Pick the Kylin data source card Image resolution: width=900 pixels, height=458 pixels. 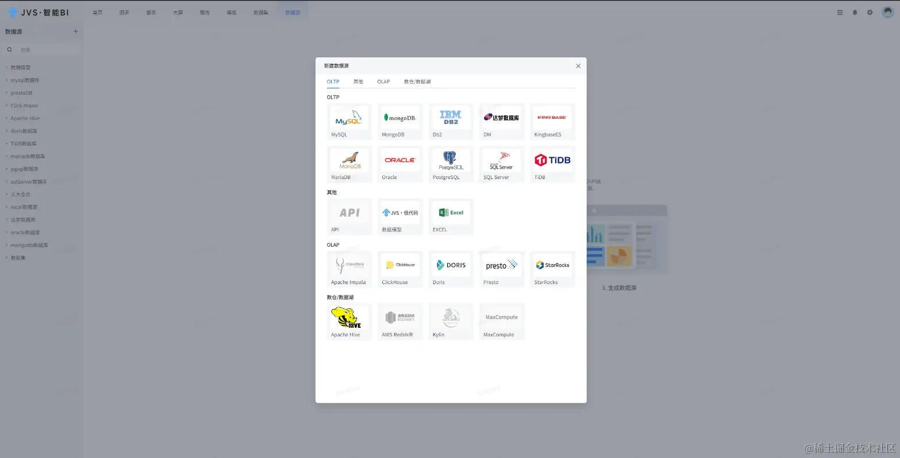pos(451,322)
